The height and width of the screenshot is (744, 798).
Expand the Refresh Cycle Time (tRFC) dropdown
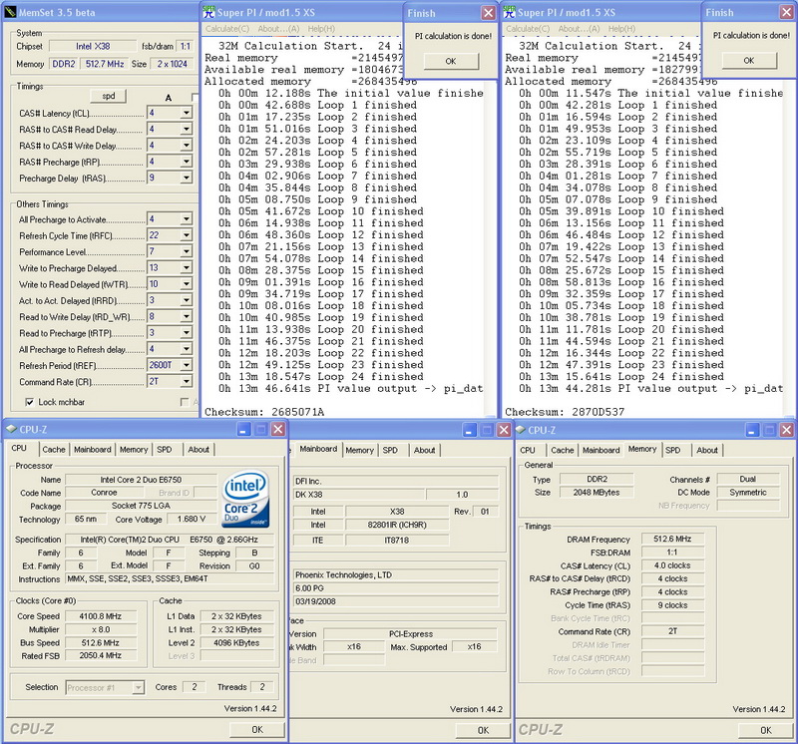click(x=186, y=235)
